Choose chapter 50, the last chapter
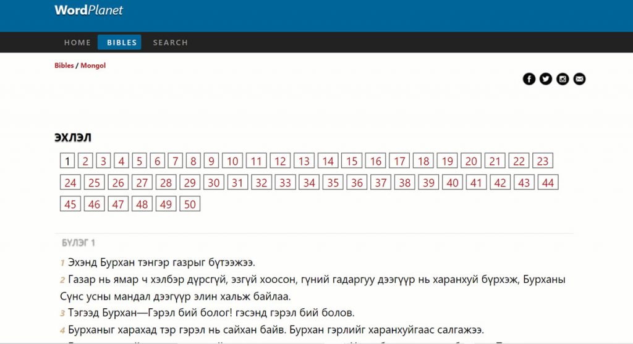Viewport: 633px width, 344px height. coord(190,204)
